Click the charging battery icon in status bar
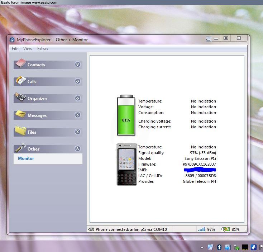 [x=226, y=229]
